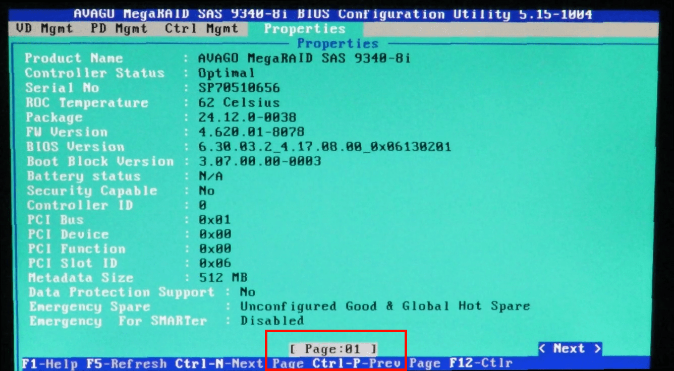Click the BIOS Configuration Utility title bar
Viewport: 674px width, 371px height.
[333, 14]
